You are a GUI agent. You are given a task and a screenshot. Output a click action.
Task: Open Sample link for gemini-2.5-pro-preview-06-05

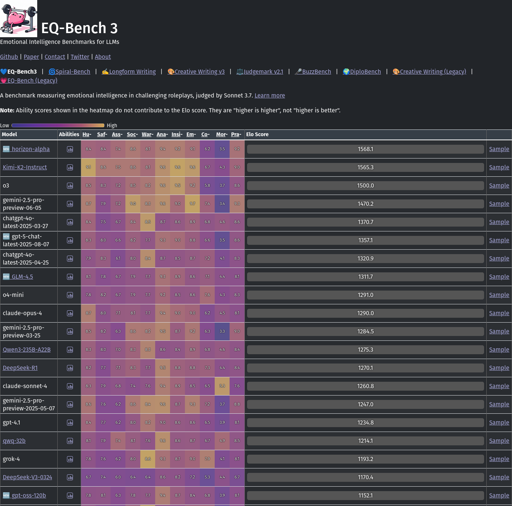499,204
